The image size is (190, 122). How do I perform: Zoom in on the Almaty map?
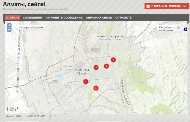(9, 25)
